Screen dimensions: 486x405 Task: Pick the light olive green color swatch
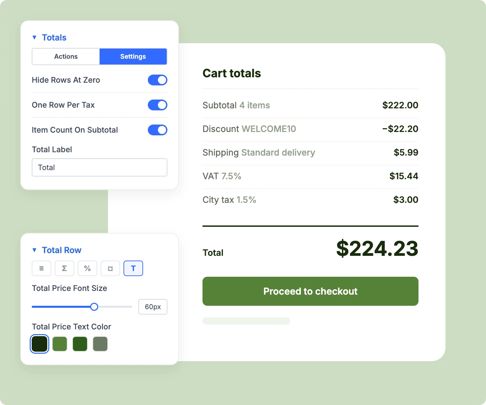pos(60,344)
